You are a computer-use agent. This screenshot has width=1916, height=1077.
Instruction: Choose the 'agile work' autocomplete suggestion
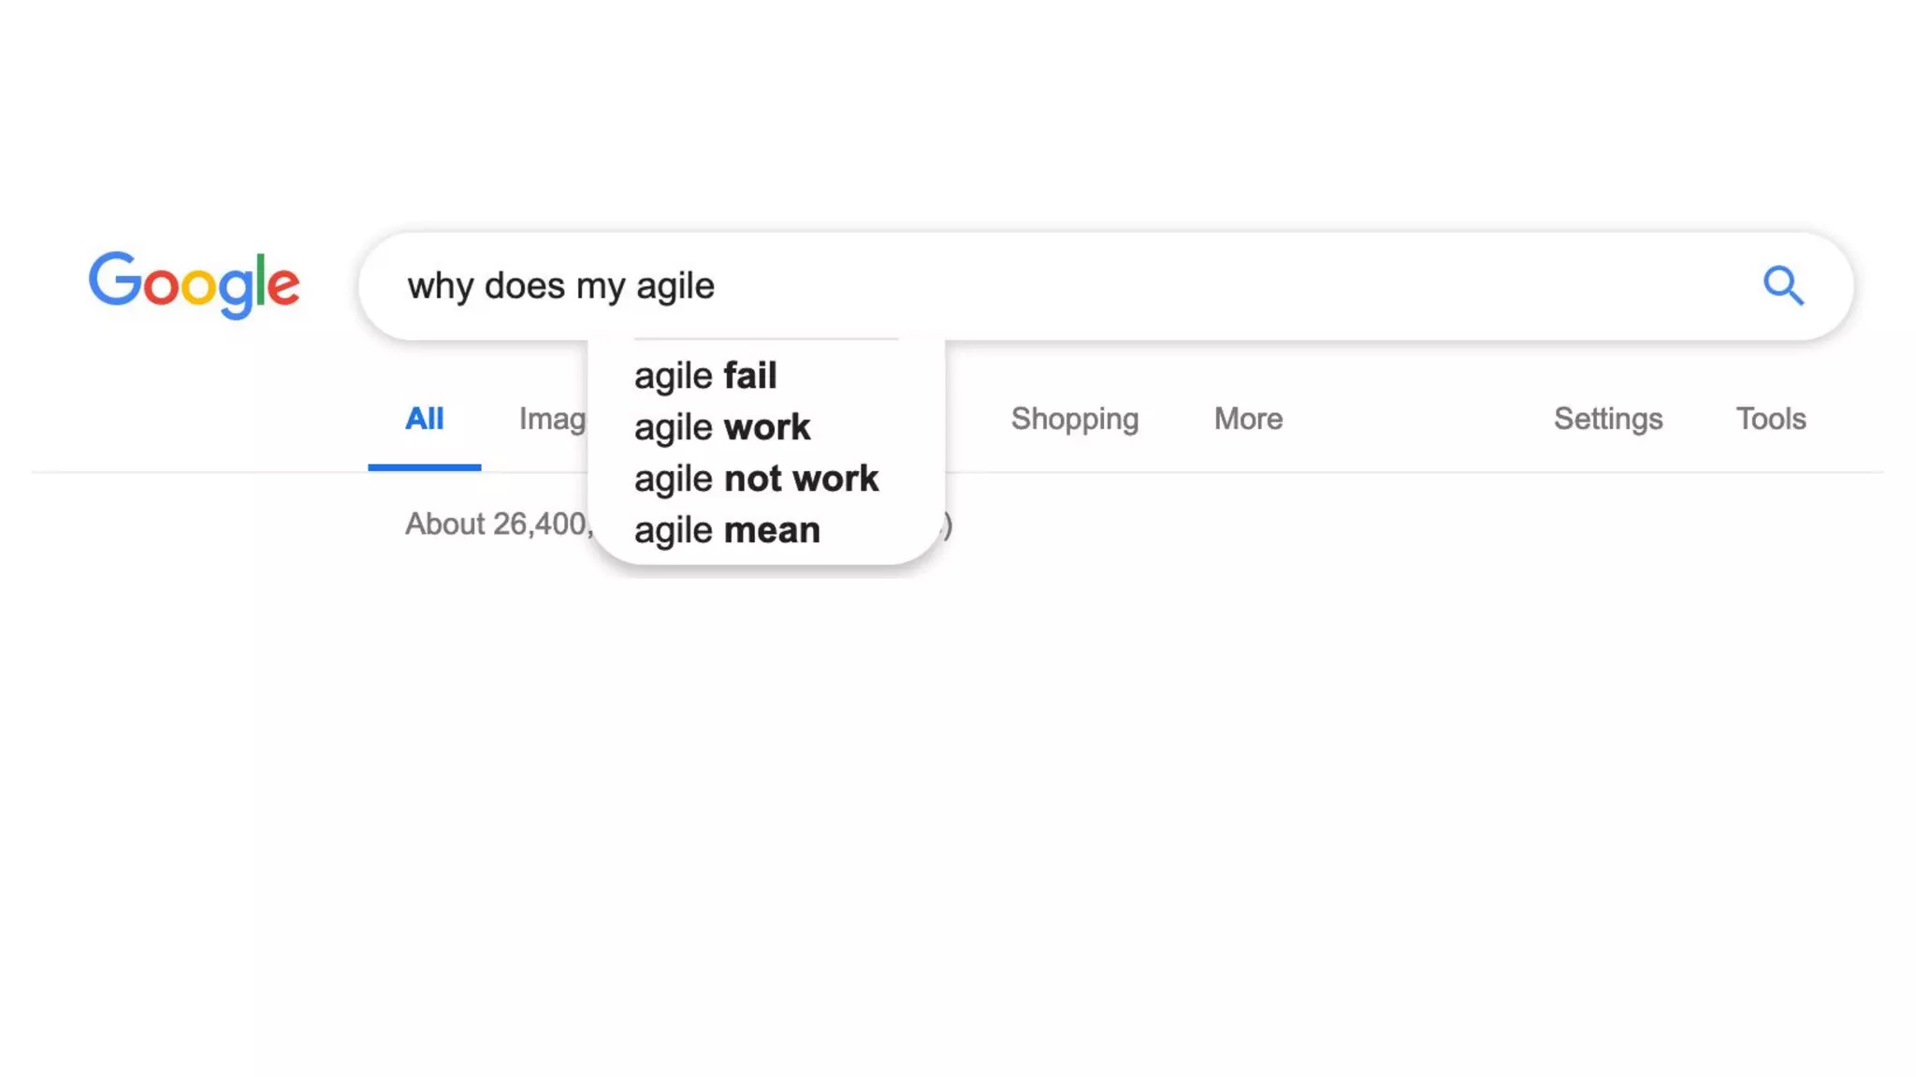(722, 427)
